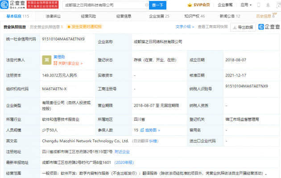
Task: Open 历史营业执照信息 section
Action: (46, 27)
